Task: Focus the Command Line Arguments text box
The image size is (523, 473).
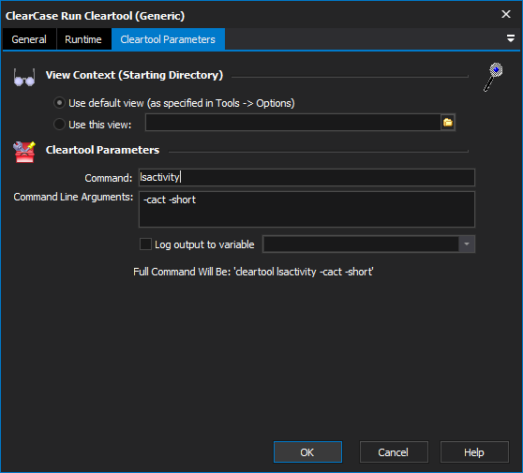Action: pos(306,209)
